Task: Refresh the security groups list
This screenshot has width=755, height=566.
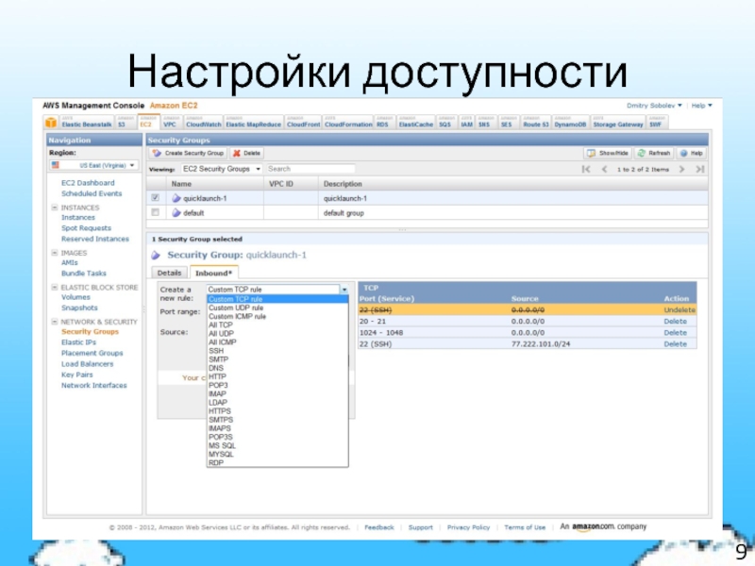Action: (654, 153)
